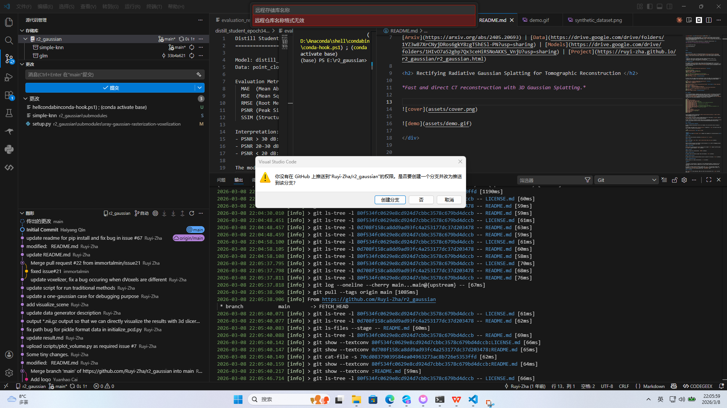Generate commit message with sparkle icon
The image size is (727, 408).
(199, 74)
